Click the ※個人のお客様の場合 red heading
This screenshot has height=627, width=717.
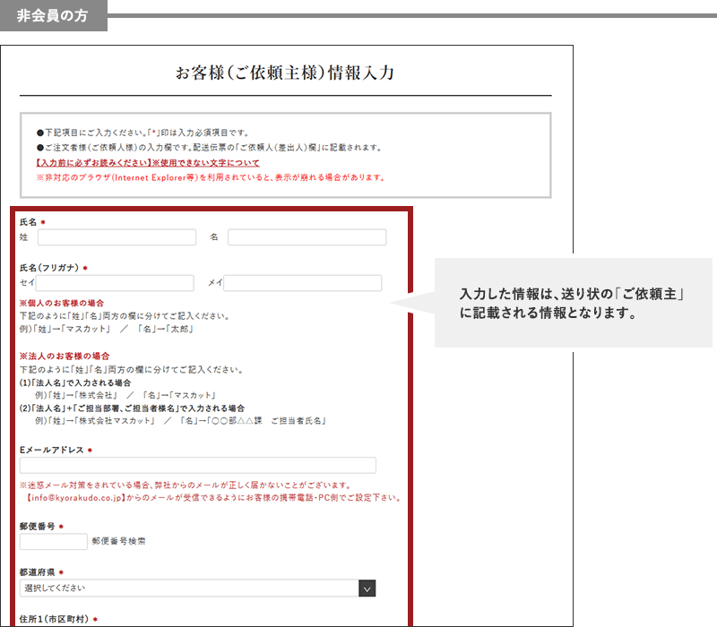click(x=61, y=303)
